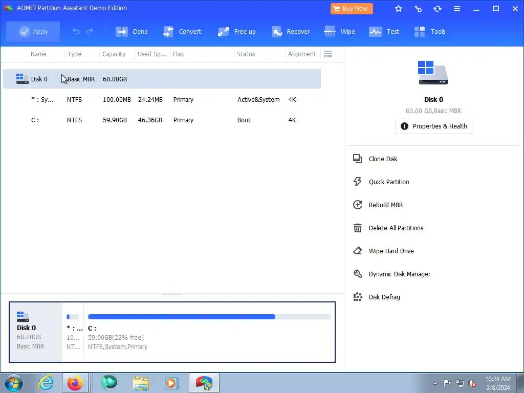
Task: Click the wrench Dynamic Disk Manager icon
Action: pos(358,274)
